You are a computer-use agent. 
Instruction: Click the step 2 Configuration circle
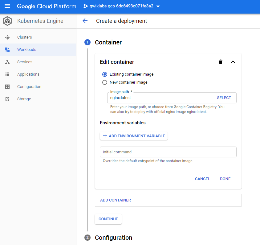(87, 238)
